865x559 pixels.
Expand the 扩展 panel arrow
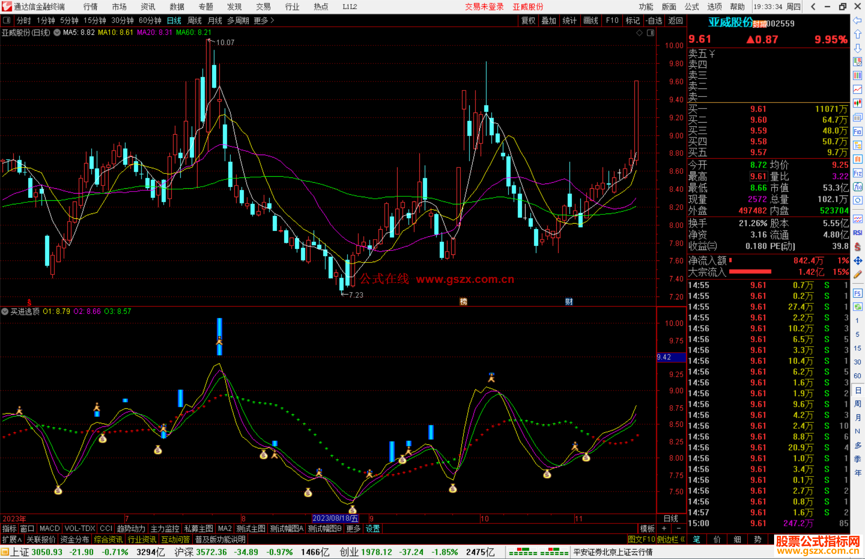[x=12, y=539]
